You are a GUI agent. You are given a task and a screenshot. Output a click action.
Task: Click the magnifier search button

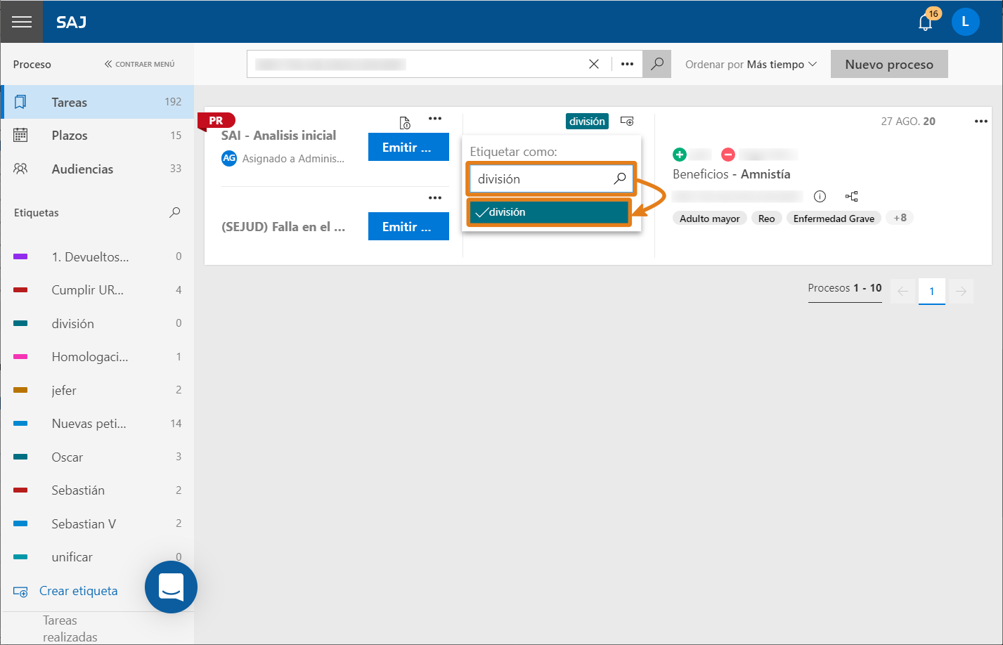pos(657,64)
